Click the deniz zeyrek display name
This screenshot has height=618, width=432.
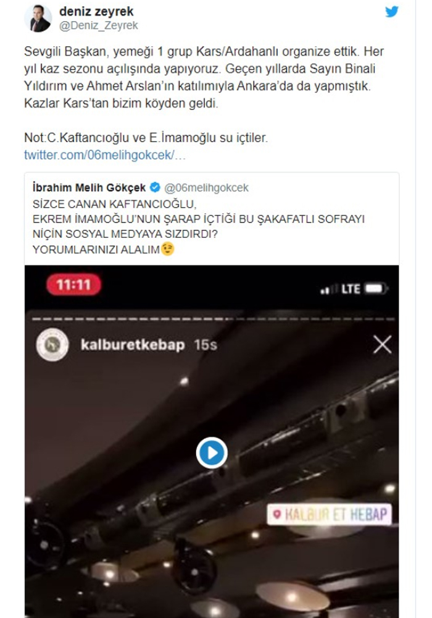96,11
